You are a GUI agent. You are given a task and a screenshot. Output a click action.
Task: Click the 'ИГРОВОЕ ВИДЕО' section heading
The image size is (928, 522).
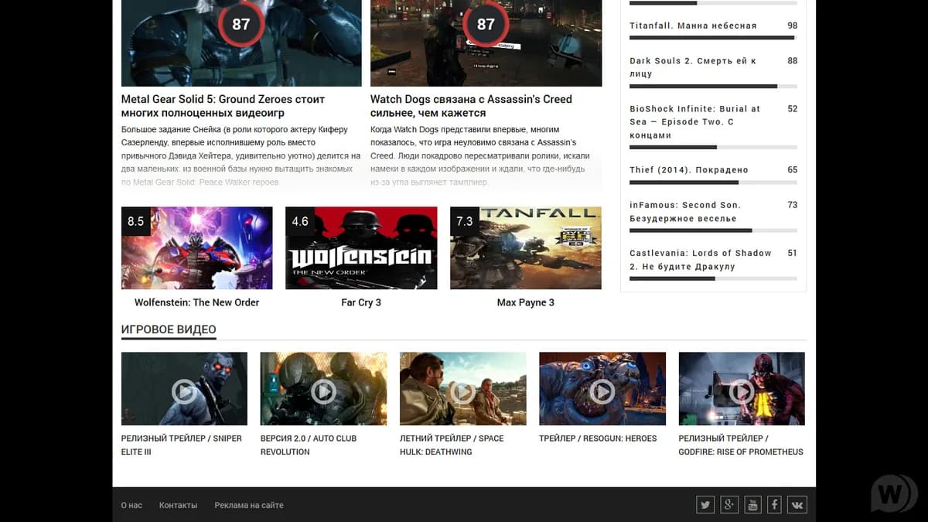[169, 329]
